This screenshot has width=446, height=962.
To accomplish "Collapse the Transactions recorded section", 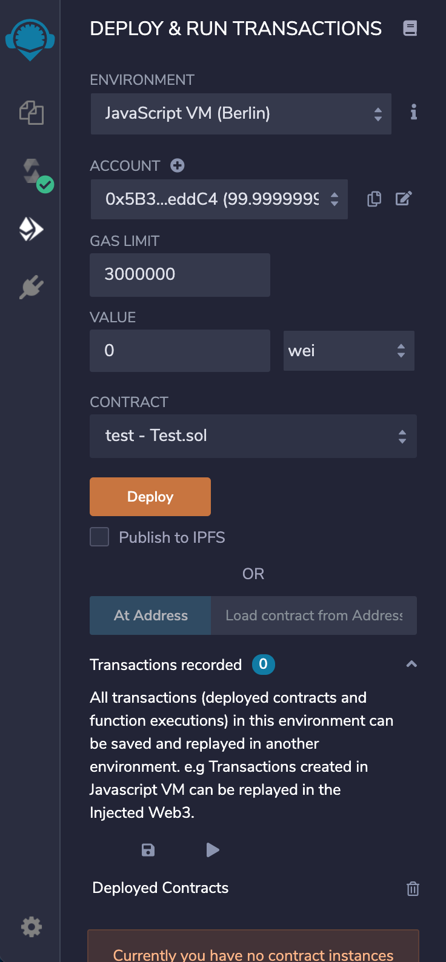I will [x=411, y=665].
